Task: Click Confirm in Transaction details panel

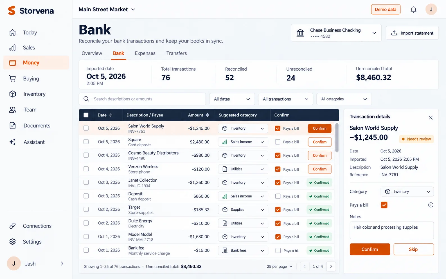Action: 370,249
